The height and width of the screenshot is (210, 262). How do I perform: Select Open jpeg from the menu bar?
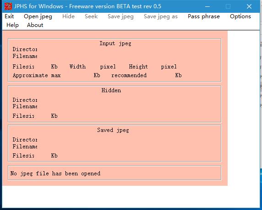(x=38, y=16)
